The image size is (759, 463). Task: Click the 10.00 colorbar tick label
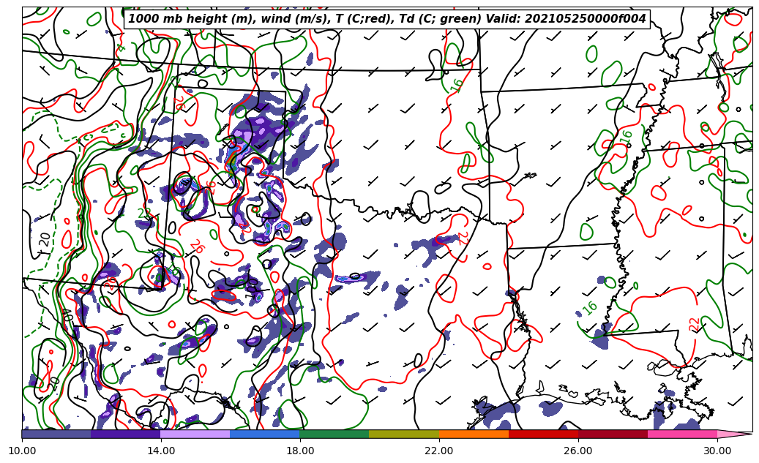click(x=22, y=451)
